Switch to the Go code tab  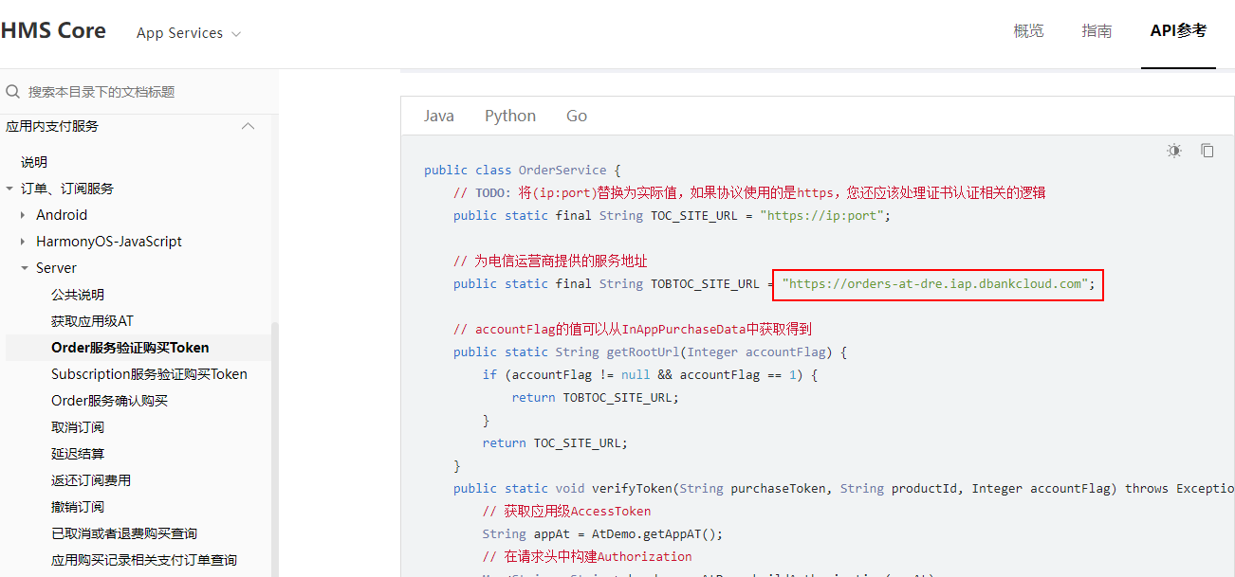pyautogui.click(x=577, y=116)
